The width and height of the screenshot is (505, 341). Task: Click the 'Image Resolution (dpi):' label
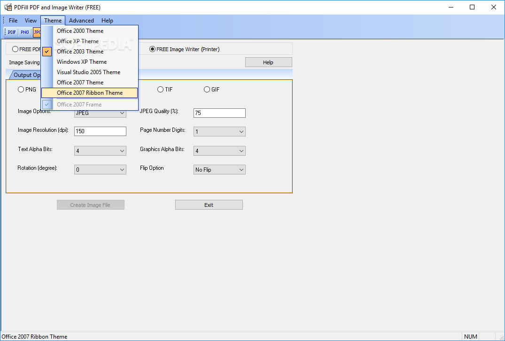[43, 130]
